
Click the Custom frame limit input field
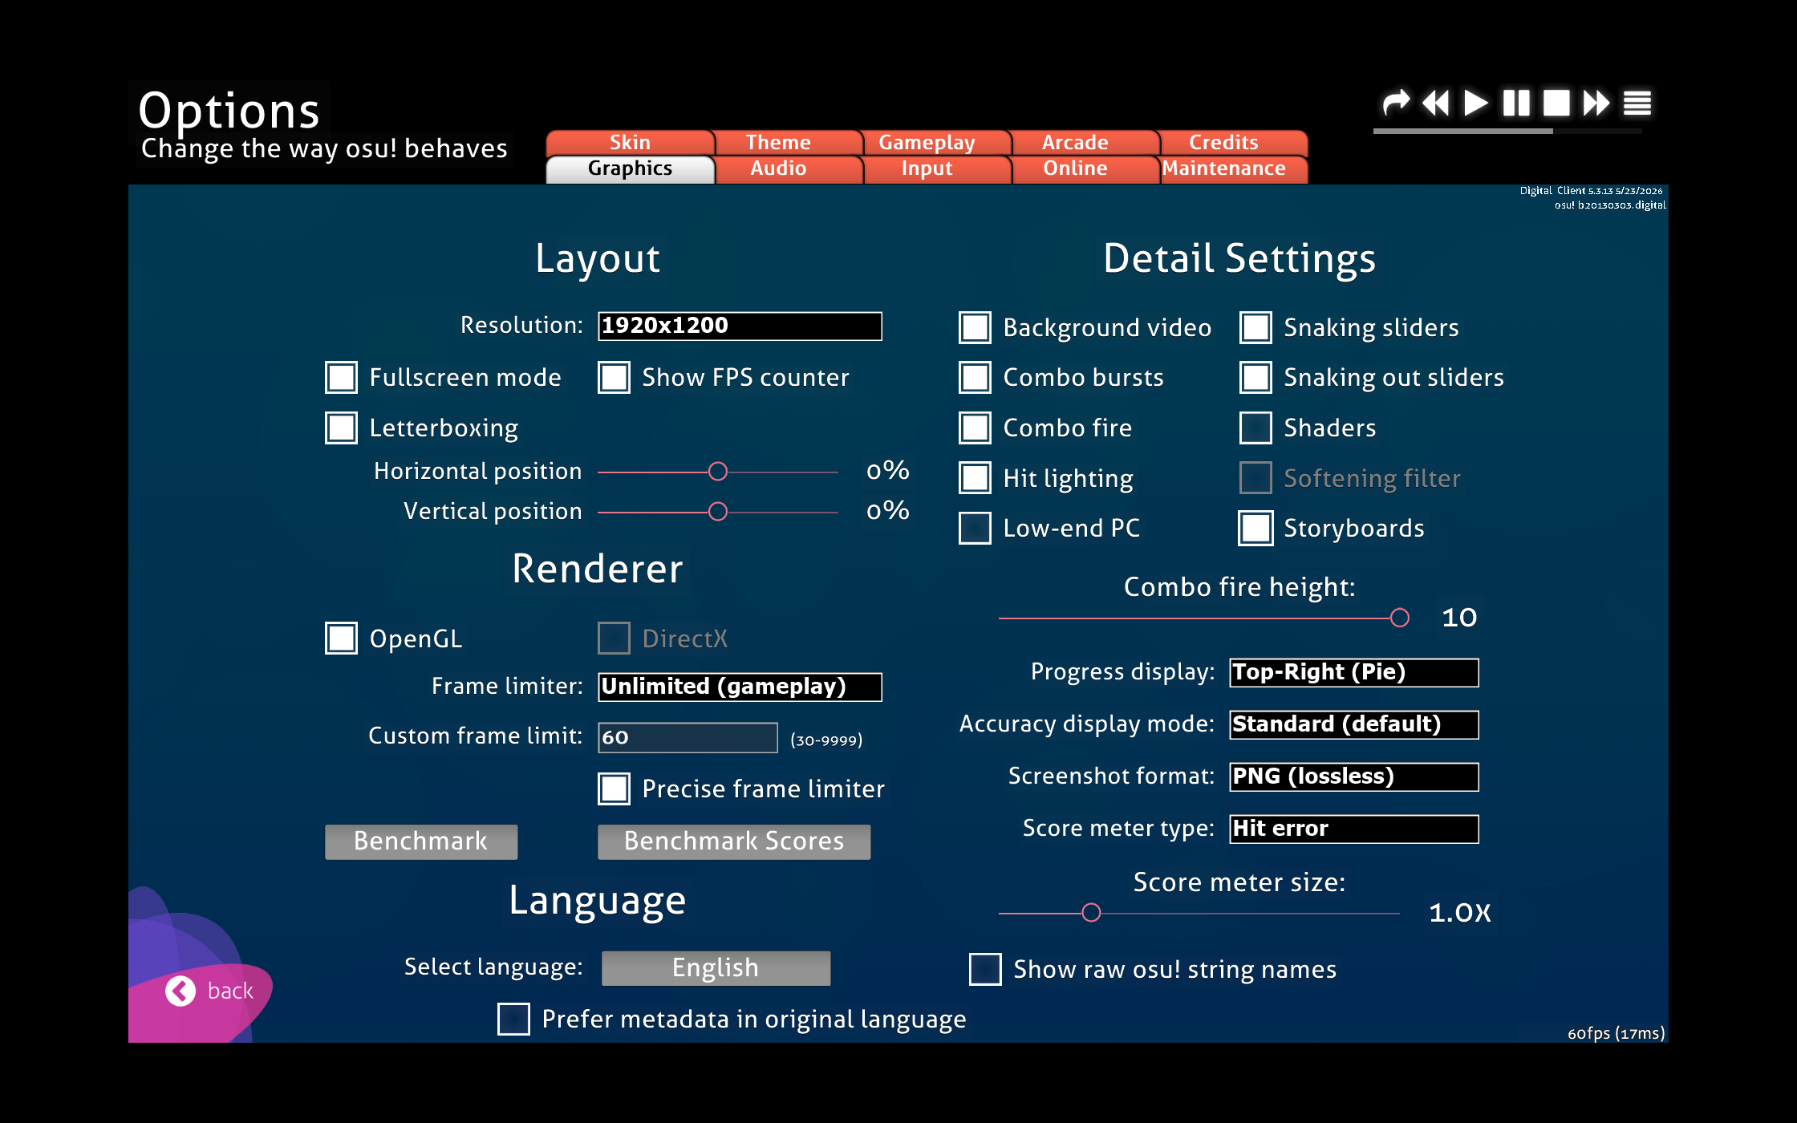pyautogui.click(x=688, y=737)
